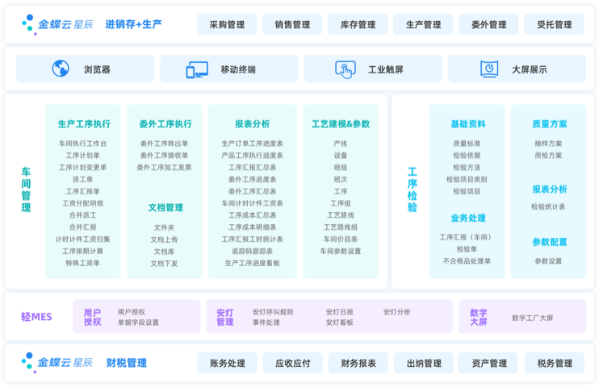The width and height of the screenshot is (599, 387).
Task: Open 账务处理 in the finance row
Action: coord(227,364)
